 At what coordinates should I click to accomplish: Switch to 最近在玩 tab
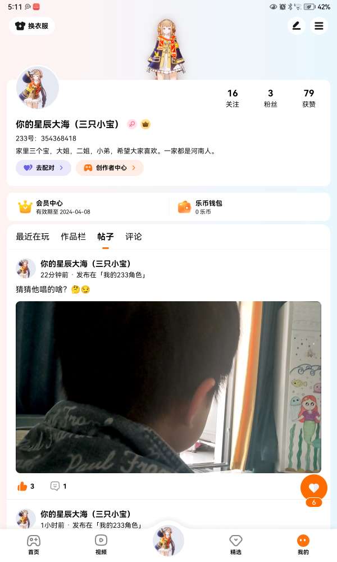point(33,237)
